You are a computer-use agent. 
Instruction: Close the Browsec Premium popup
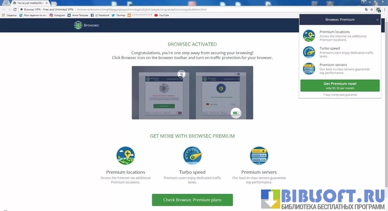377,20
